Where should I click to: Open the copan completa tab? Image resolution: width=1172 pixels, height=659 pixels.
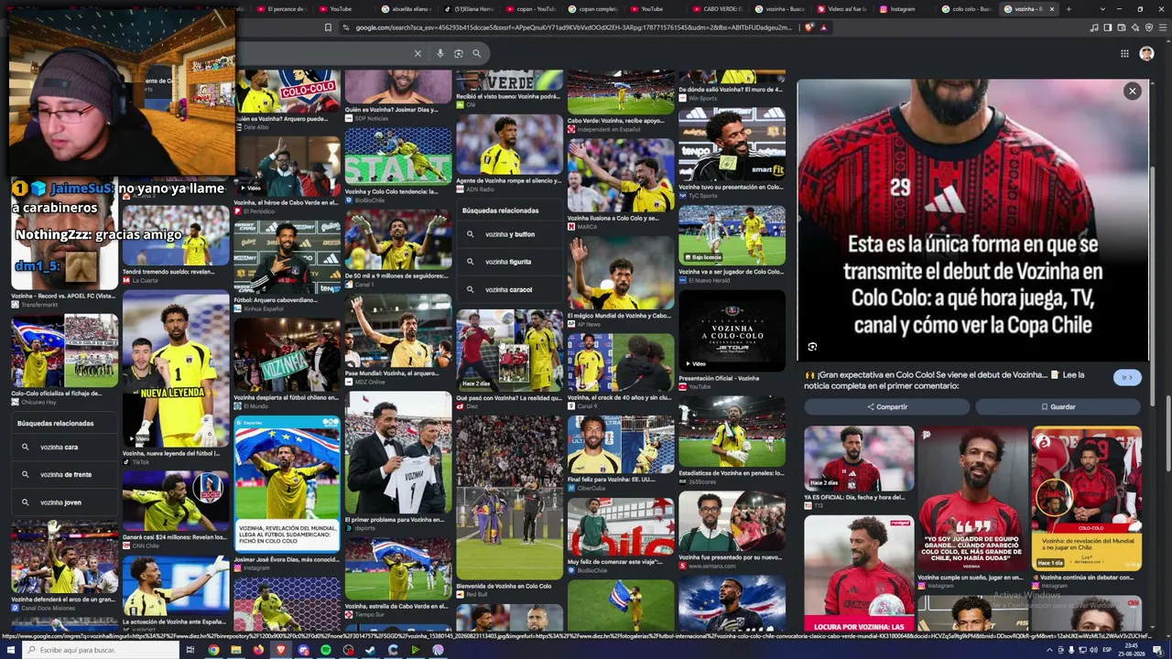pyautogui.click(x=594, y=9)
